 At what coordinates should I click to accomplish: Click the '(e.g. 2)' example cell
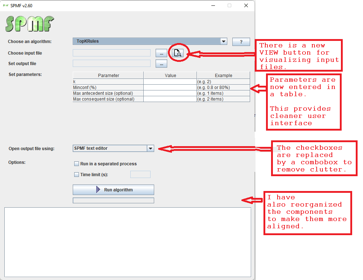coord(223,82)
